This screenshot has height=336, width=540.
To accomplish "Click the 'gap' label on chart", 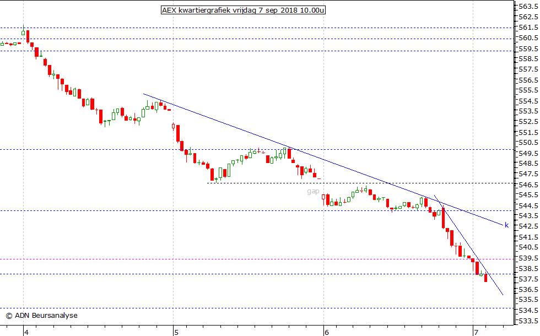I will click(313, 192).
